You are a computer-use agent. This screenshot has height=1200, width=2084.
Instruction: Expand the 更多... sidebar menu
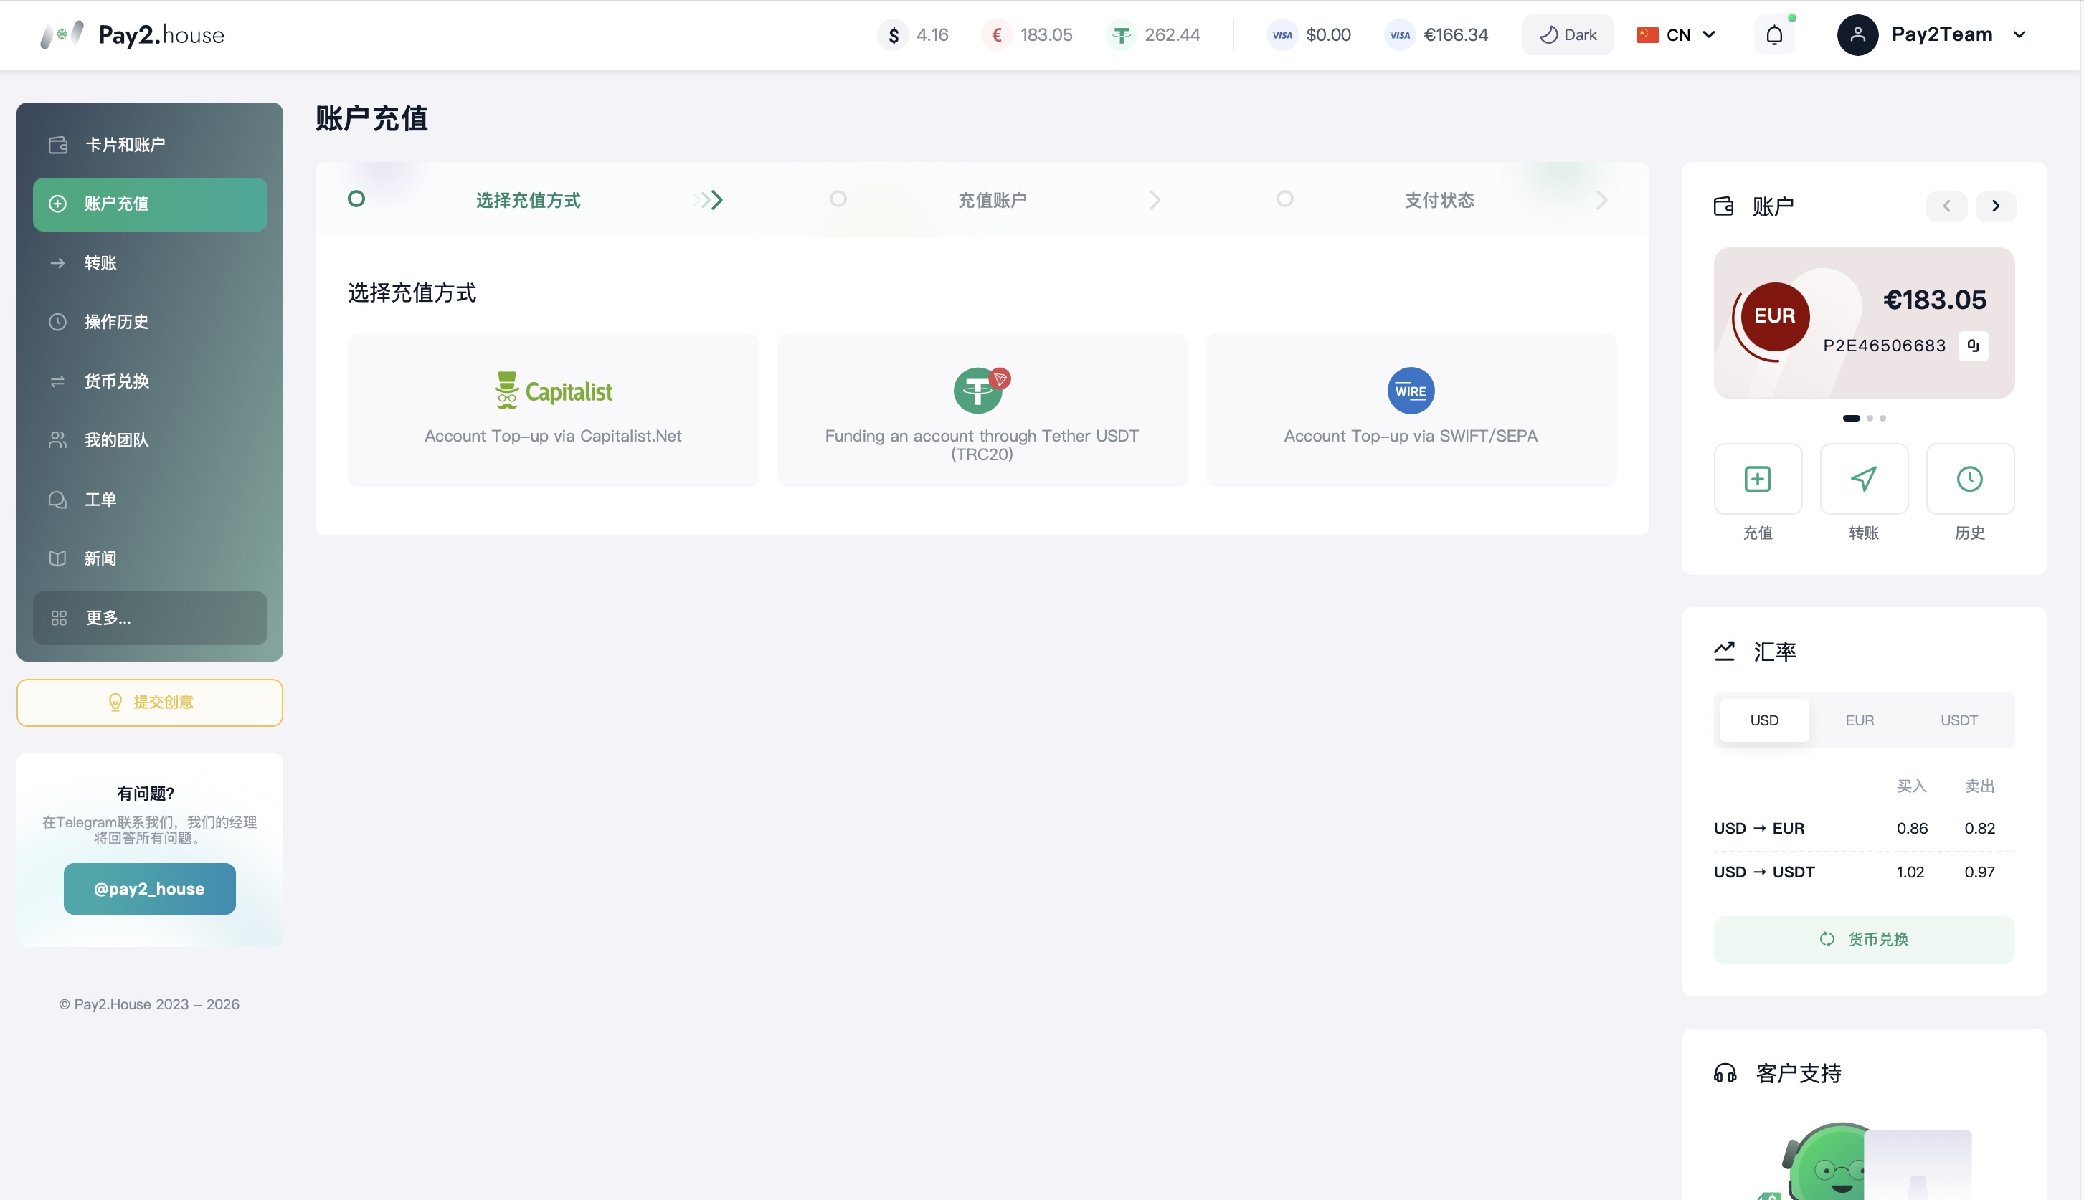[x=150, y=618]
